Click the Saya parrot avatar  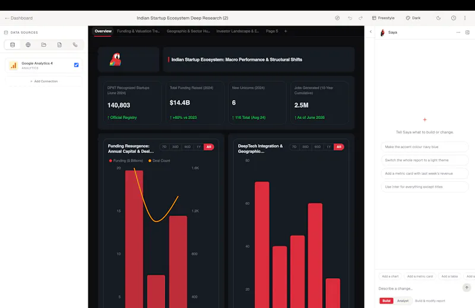[382, 33]
